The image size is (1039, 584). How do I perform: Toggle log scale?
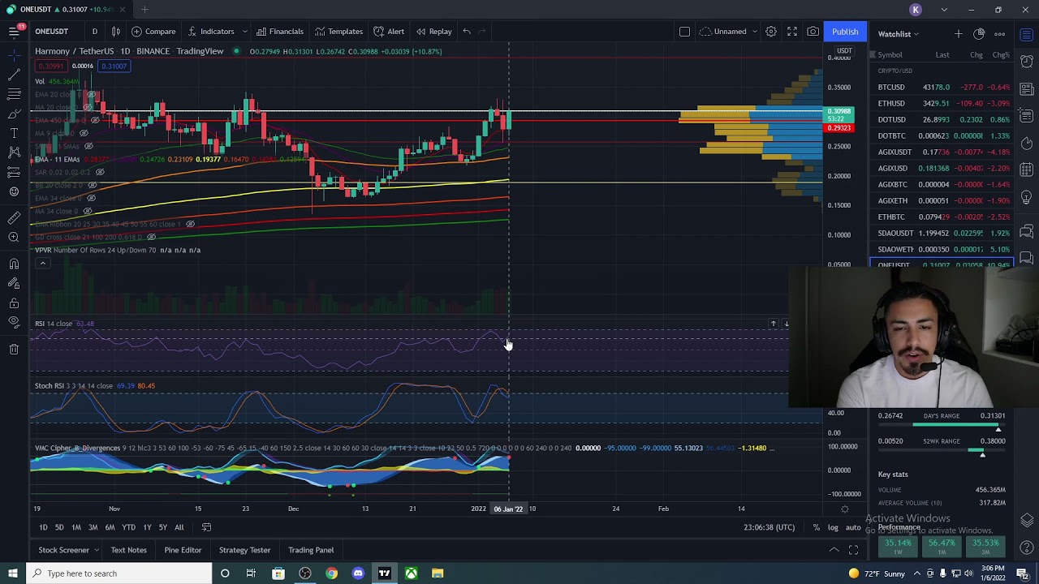[x=833, y=527]
